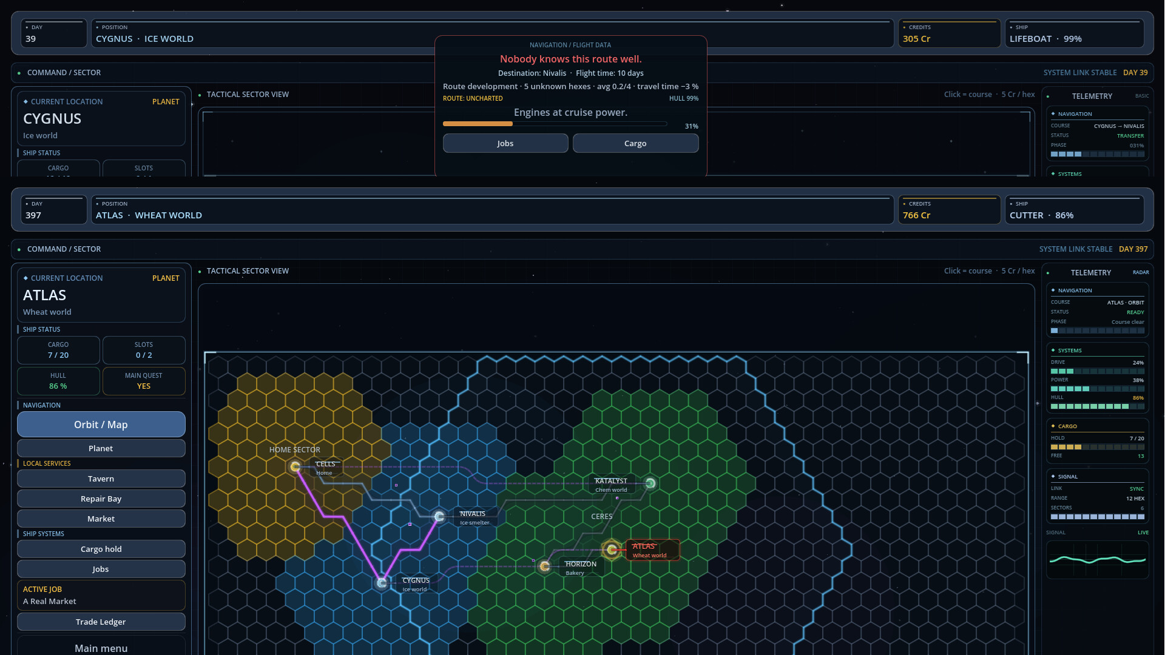
Task: Click the ROUTE: UNCHARTED warning text
Action: tap(473, 98)
